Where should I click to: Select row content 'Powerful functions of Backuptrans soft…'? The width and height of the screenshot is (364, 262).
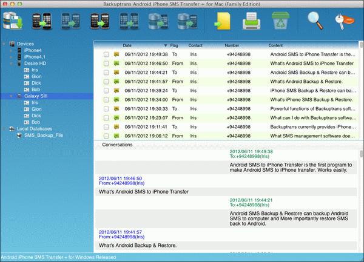coord(312,109)
